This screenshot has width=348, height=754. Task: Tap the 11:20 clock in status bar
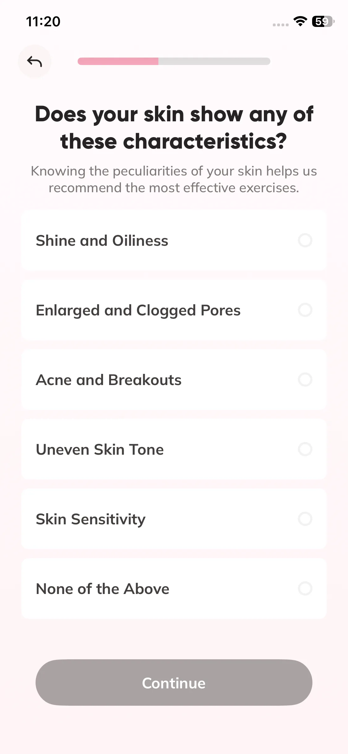click(x=43, y=22)
